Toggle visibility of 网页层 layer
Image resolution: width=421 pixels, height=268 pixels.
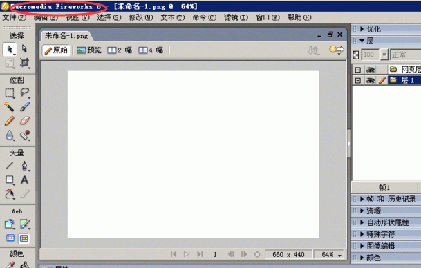(370, 70)
